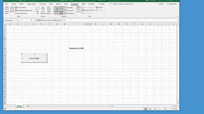Open control Properties

(69, 8)
